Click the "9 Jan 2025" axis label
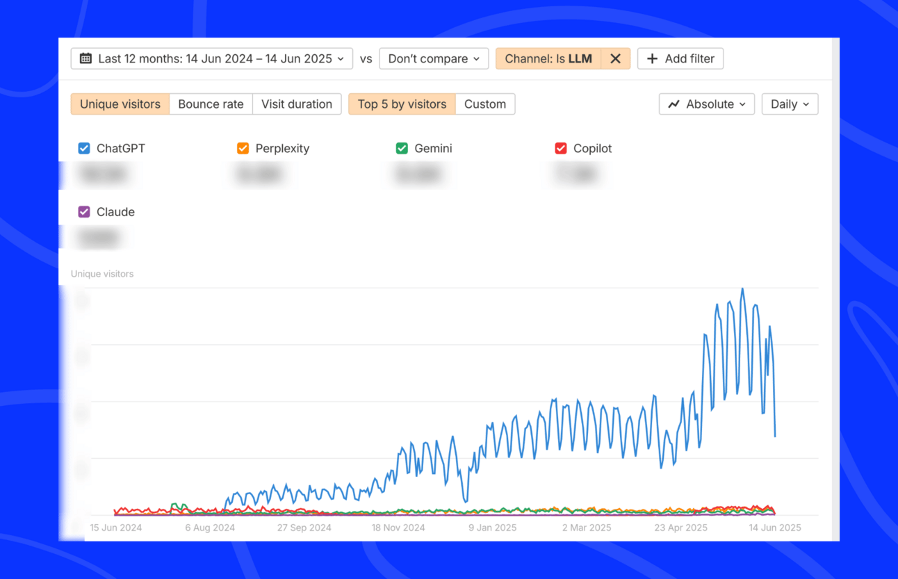898x579 pixels. point(493,528)
